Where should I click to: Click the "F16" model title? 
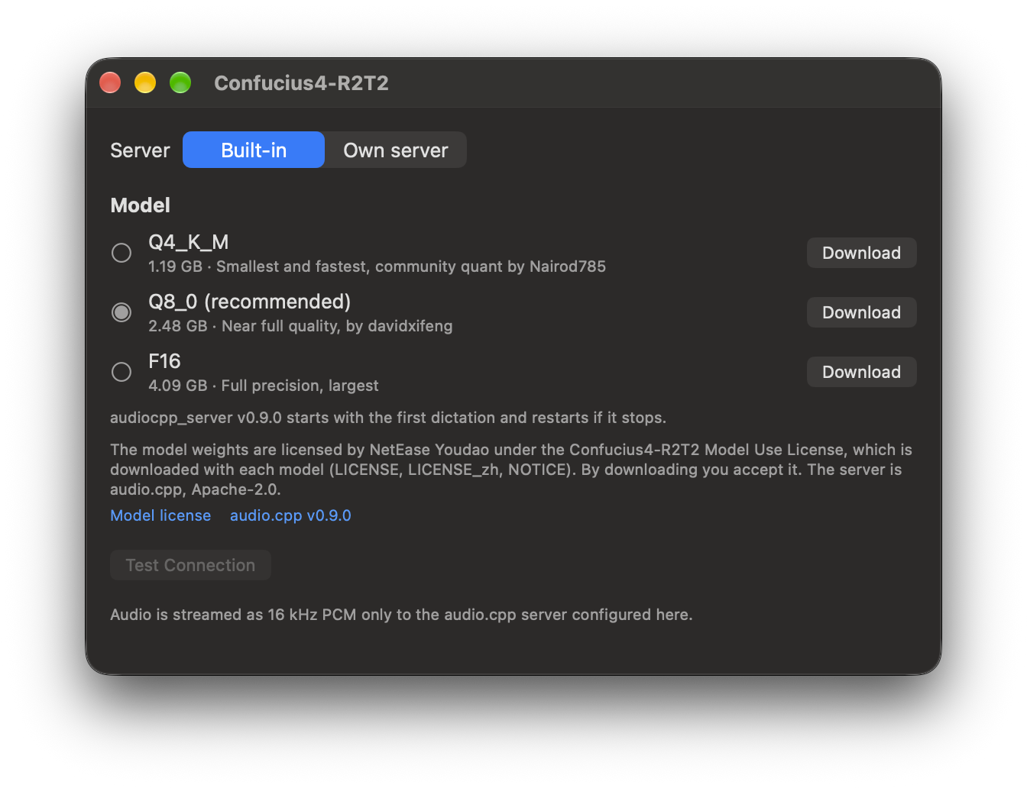click(164, 361)
